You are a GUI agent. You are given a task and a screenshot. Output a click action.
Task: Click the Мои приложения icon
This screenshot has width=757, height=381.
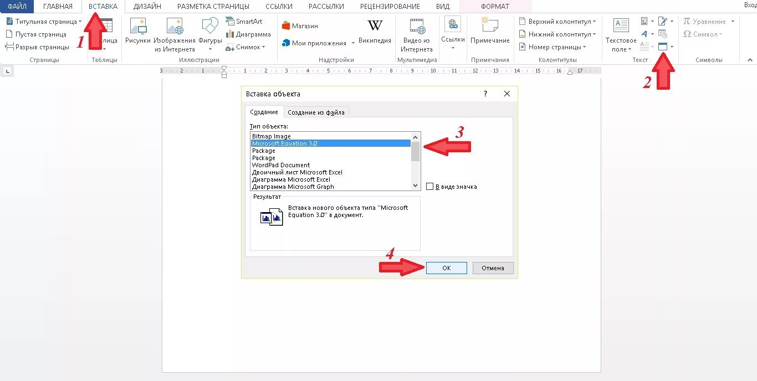click(286, 43)
